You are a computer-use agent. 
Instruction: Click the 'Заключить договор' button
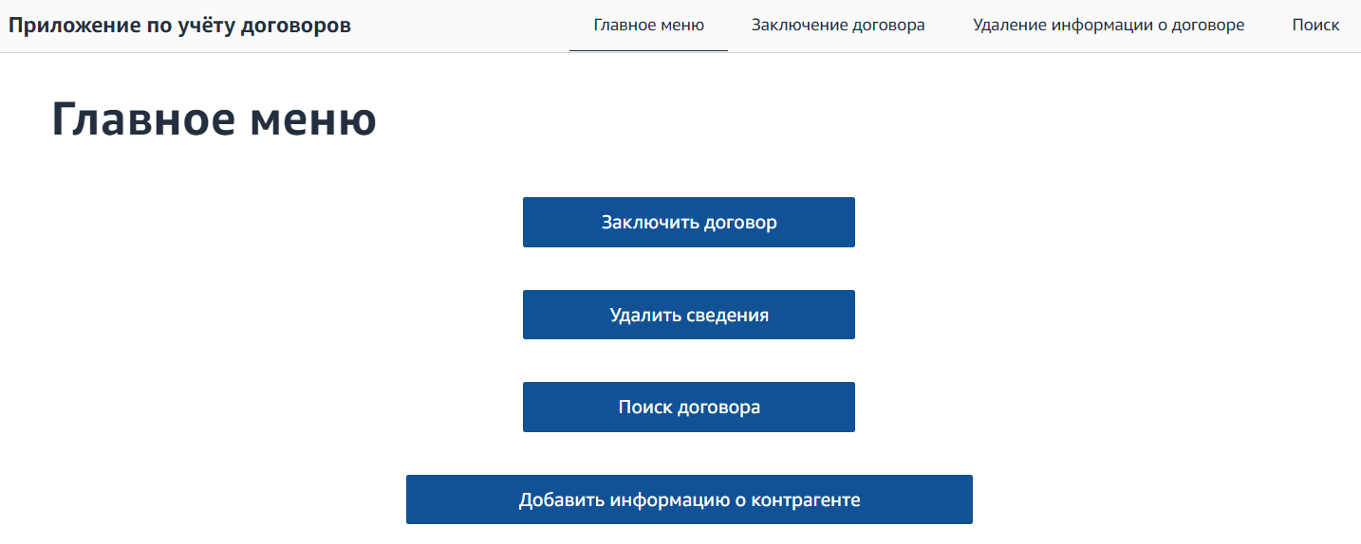pyautogui.click(x=689, y=223)
